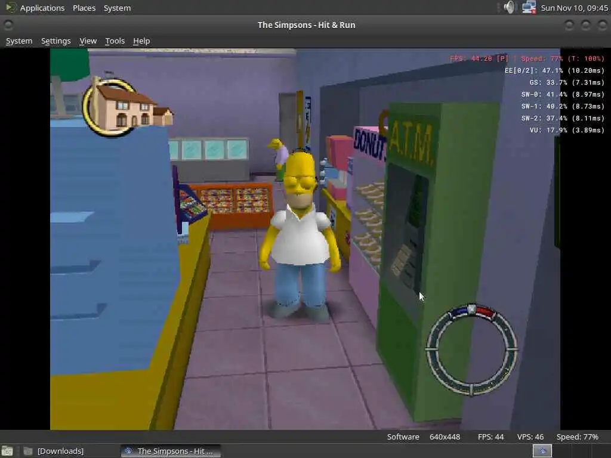Viewport: 611px width, 458px height.
Task: Click the GS: 33.7% overlay line
Action: (567, 82)
